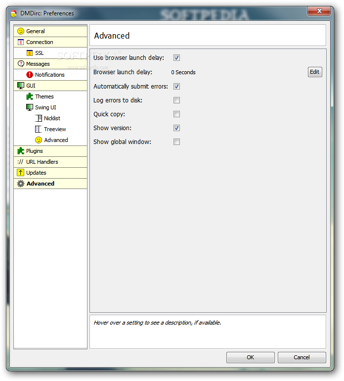Click the Plugins puzzle piece icon
Image resolution: width=344 pixels, height=381 pixels.
pos(21,151)
